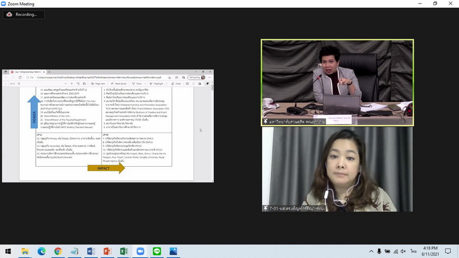Launch Google Chrome from the taskbar
Image resolution: width=459 pixels, height=258 pixels.
click(58, 251)
